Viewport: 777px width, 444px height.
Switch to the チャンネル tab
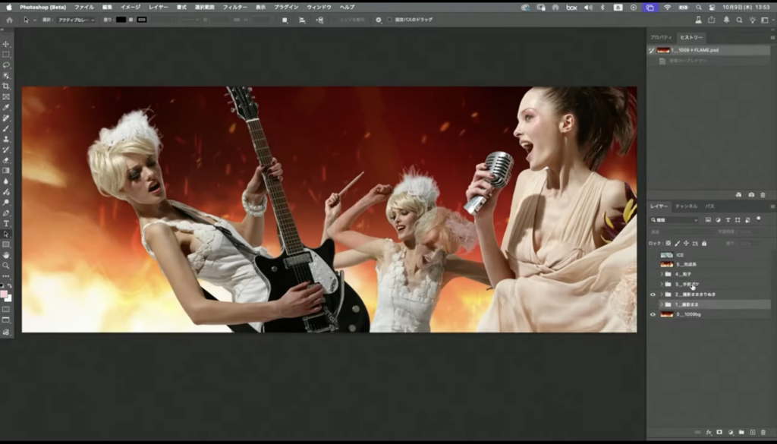pyautogui.click(x=686, y=206)
